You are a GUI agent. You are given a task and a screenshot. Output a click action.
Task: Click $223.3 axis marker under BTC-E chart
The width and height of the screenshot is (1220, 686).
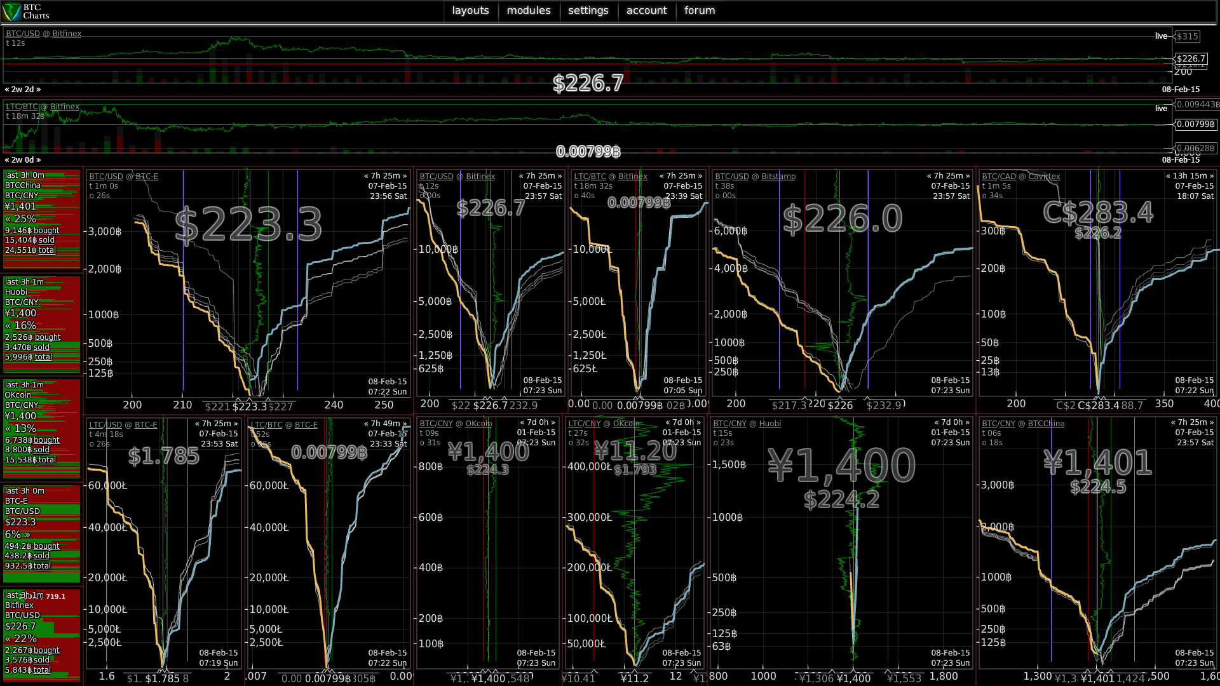click(250, 407)
